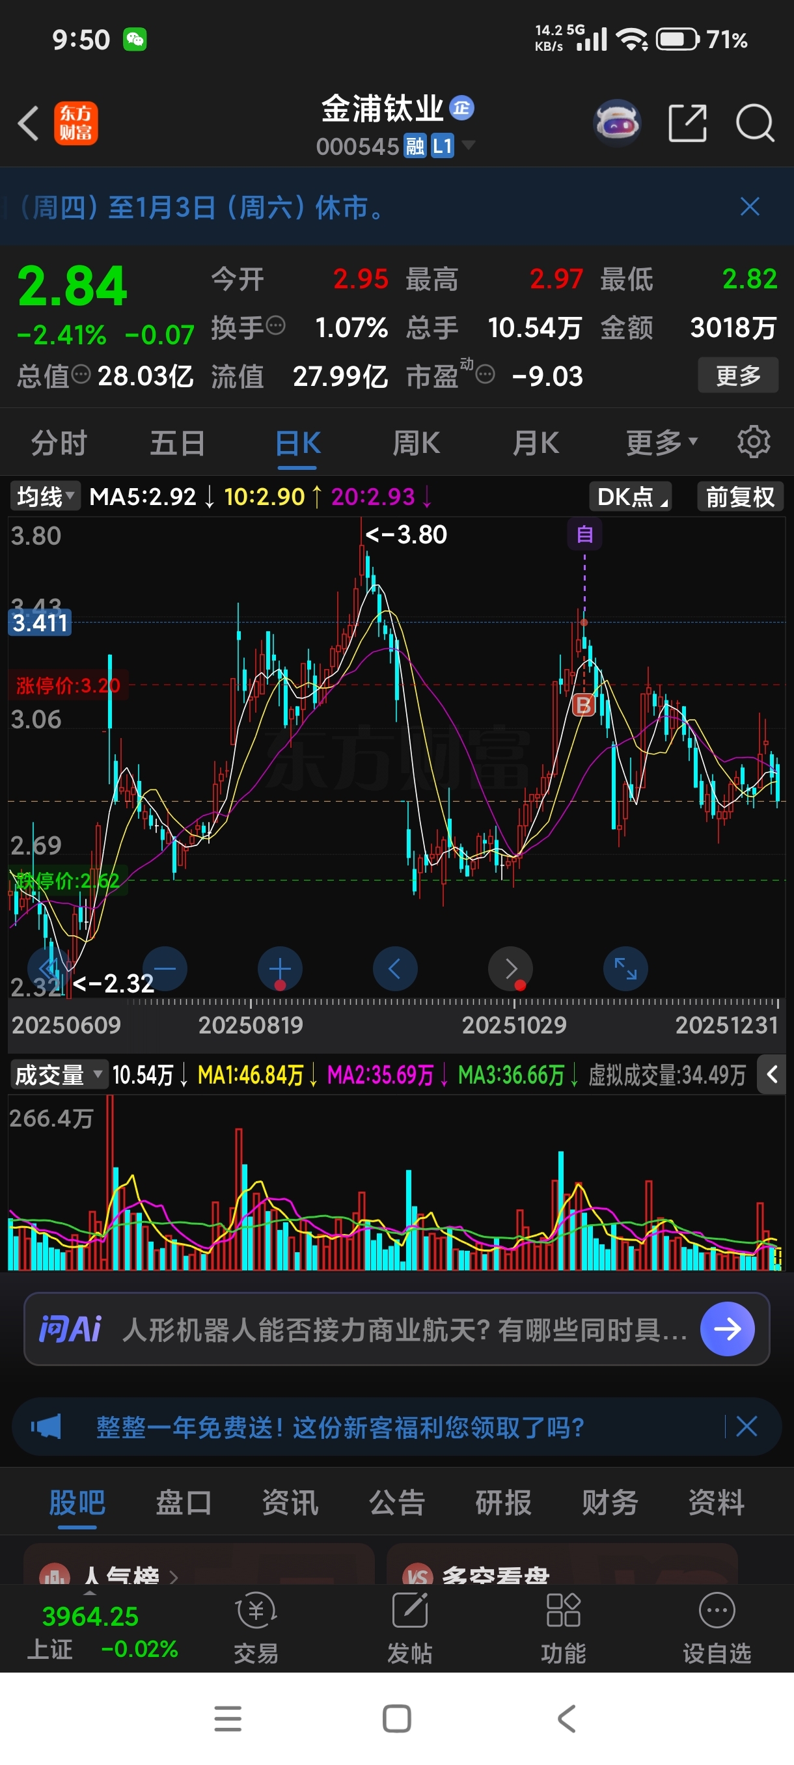The height and width of the screenshot is (1765, 794).
Task: Open 发帖 post icon
Action: click(409, 1628)
